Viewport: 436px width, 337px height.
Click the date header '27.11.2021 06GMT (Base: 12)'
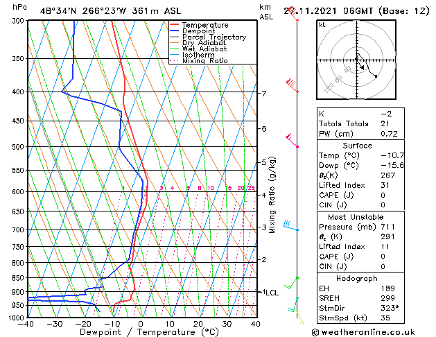356,11
